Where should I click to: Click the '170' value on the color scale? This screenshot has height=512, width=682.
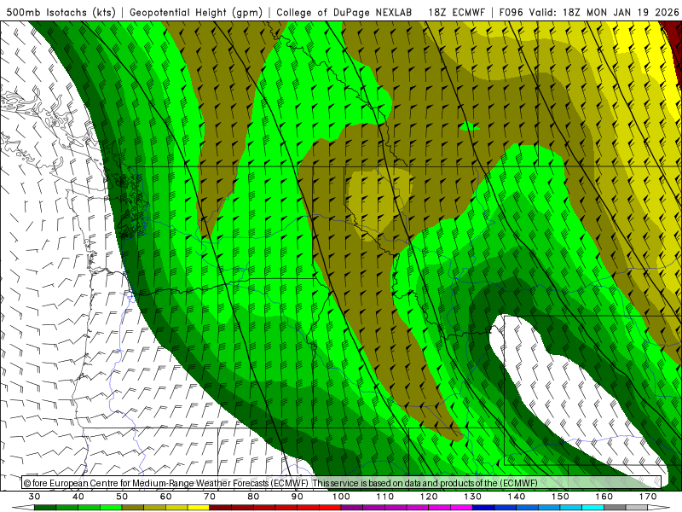tap(648, 497)
